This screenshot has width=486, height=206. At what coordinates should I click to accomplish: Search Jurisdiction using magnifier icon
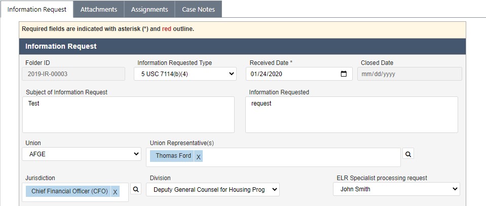pyautogui.click(x=136, y=189)
